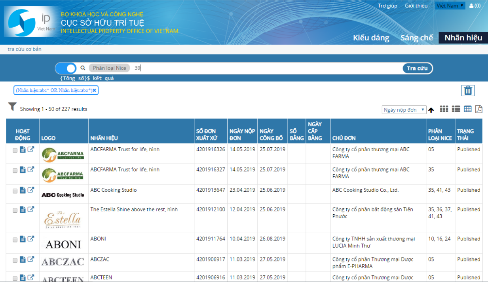Switch to the Sáng chế tab
The height and width of the screenshot is (282, 488).
click(417, 38)
